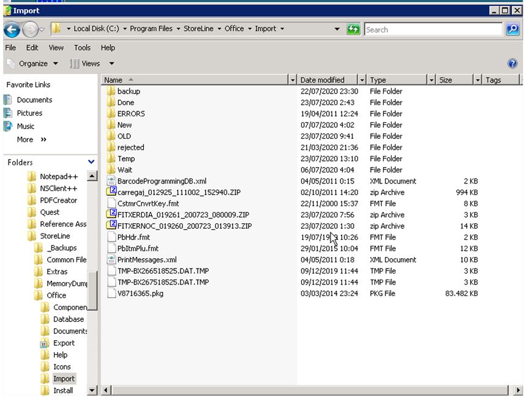This screenshot has height=397, width=525.
Task: Click the Search magnifier icon
Action: [512, 29]
